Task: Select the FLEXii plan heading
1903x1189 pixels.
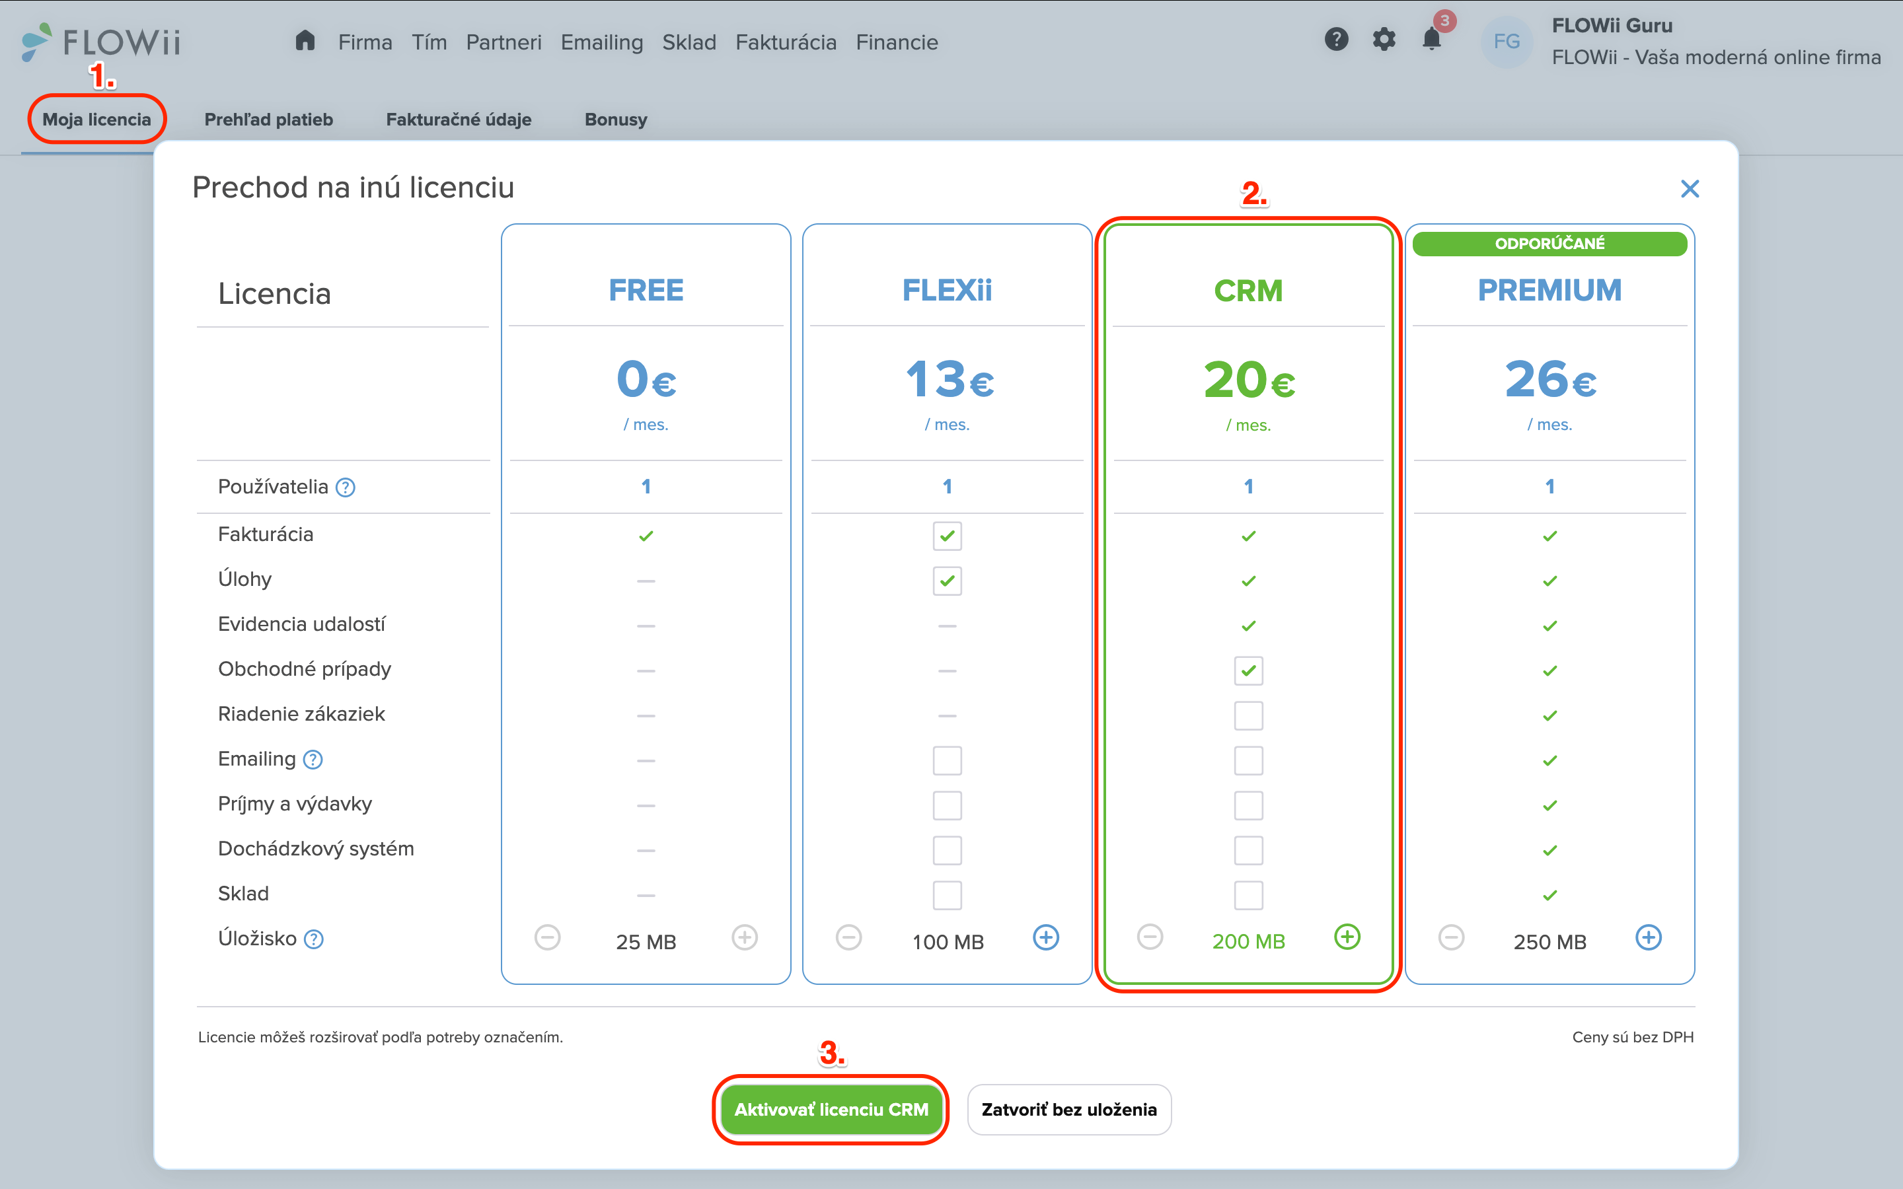Action: pyautogui.click(x=947, y=290)
